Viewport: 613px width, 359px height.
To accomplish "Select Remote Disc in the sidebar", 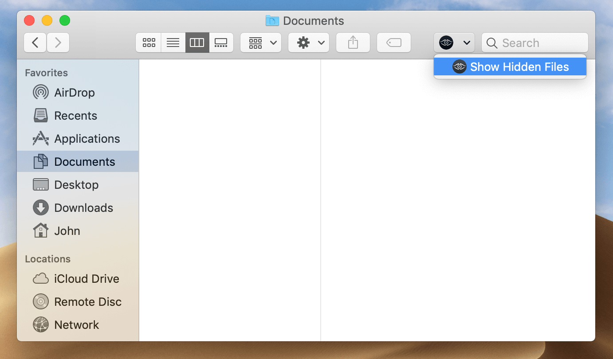I will (x=87, y=301).
